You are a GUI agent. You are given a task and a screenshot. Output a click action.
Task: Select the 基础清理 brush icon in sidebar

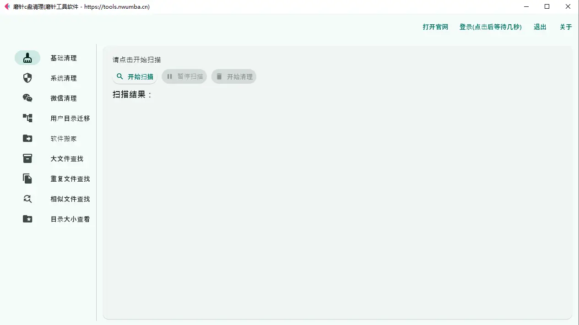click(27, 58)
